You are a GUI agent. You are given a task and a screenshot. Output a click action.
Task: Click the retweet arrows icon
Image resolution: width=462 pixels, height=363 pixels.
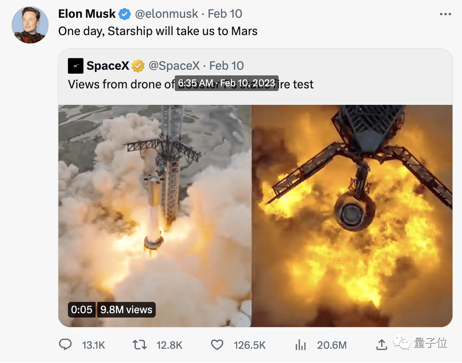[x=139, y=345]
